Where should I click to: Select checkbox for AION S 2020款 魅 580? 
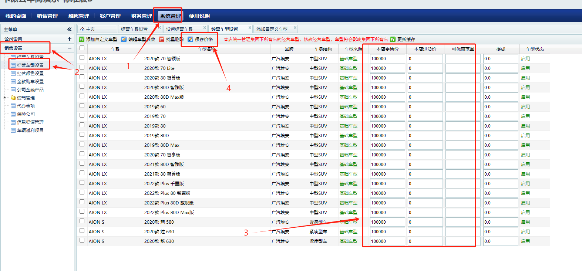(82, 221)
